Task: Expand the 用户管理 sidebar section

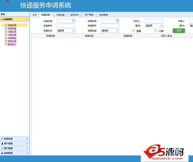Action: tap(27, 144)
